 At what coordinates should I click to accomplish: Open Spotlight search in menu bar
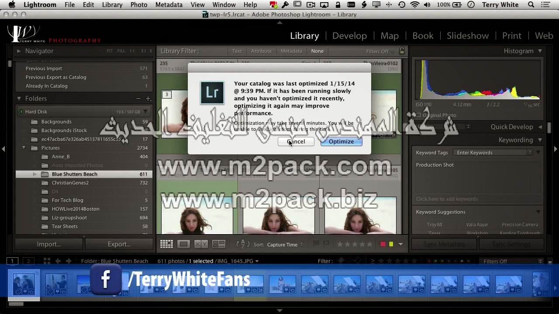click(531, 5)
